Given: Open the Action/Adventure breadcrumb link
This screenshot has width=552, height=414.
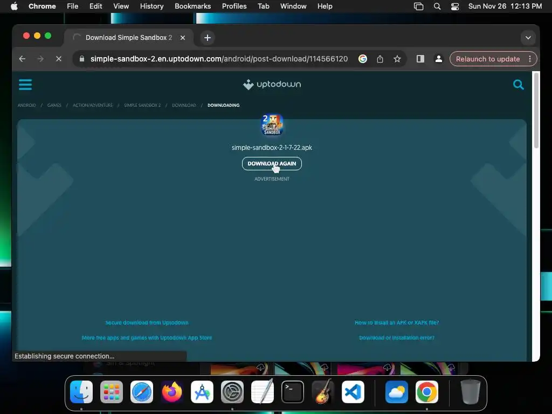Looking at the screenshot, I should coord(93,105).
